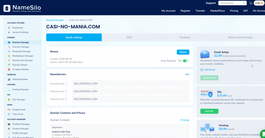Image resolution: width=265 pixels, height=138 pixels.
Task: Open the Register menu item
Action: [x=185, y=11]
